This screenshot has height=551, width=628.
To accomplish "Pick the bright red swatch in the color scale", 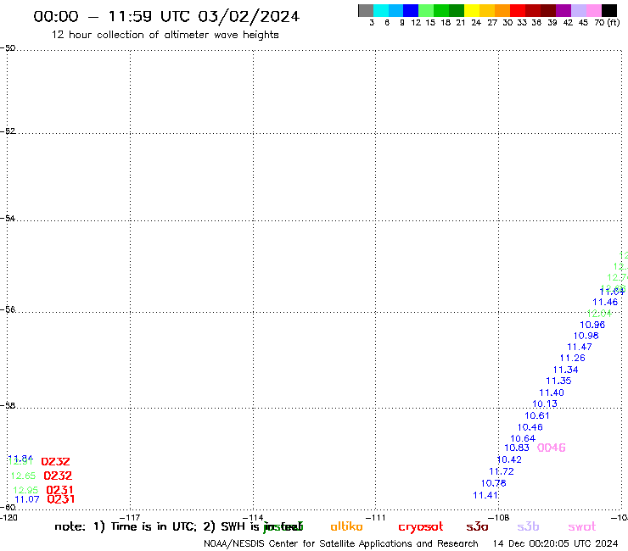I will tap(518, 10).
